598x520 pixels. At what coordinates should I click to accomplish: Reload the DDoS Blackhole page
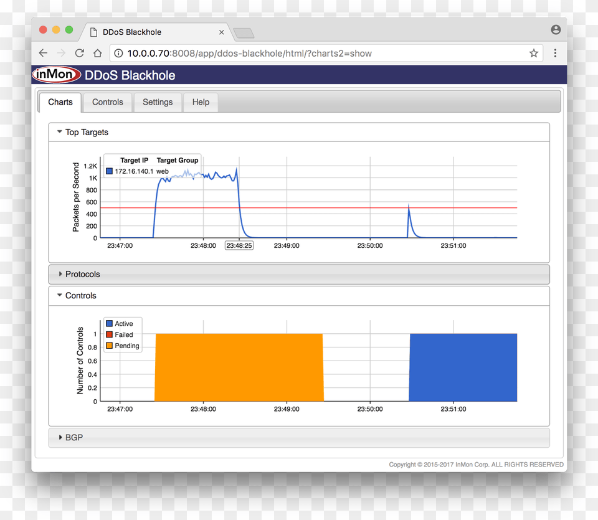79,54
